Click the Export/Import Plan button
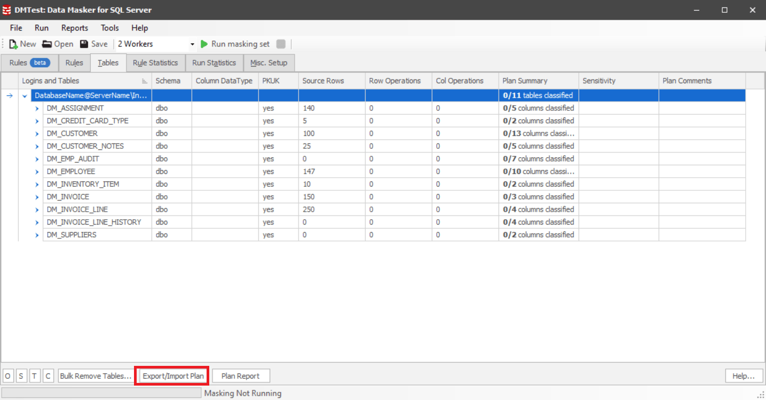This screenshot has height=400, width=766. coord(173,376)
